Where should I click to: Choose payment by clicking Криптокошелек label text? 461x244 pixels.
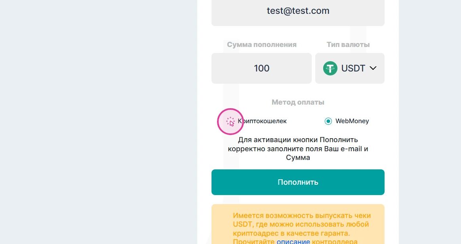(262, 121)
